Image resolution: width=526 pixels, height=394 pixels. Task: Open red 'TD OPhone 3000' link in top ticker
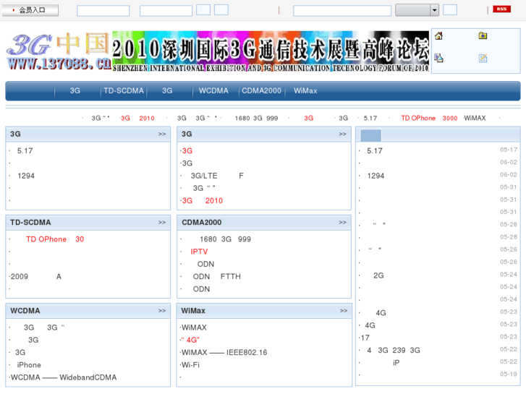pos(429,118)
